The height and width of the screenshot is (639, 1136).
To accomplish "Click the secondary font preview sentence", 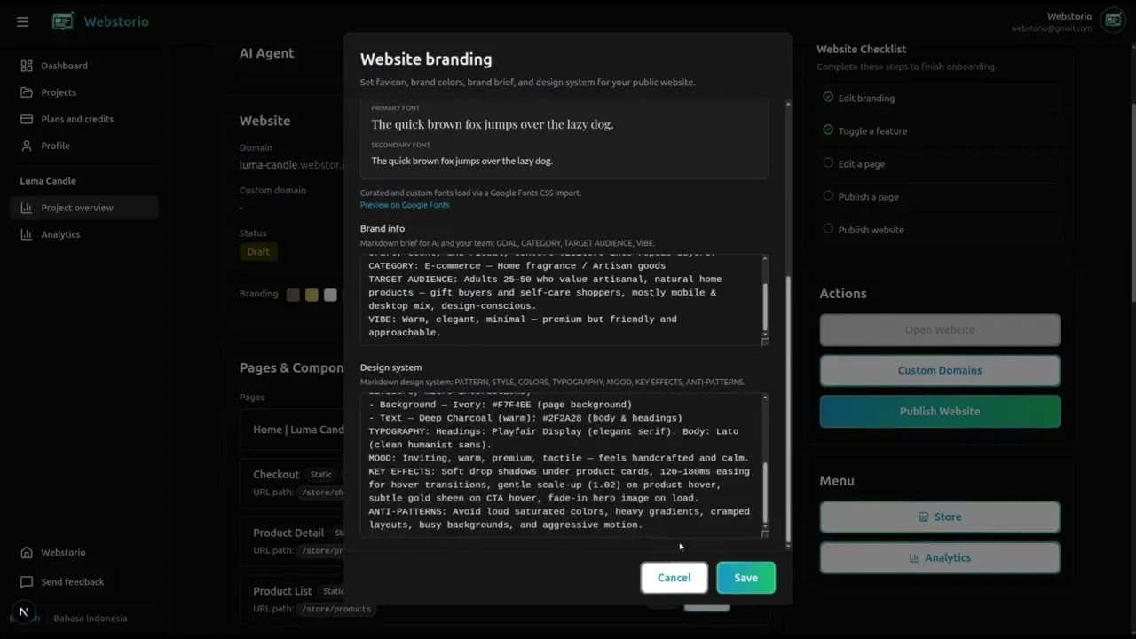I will point(461,162).
